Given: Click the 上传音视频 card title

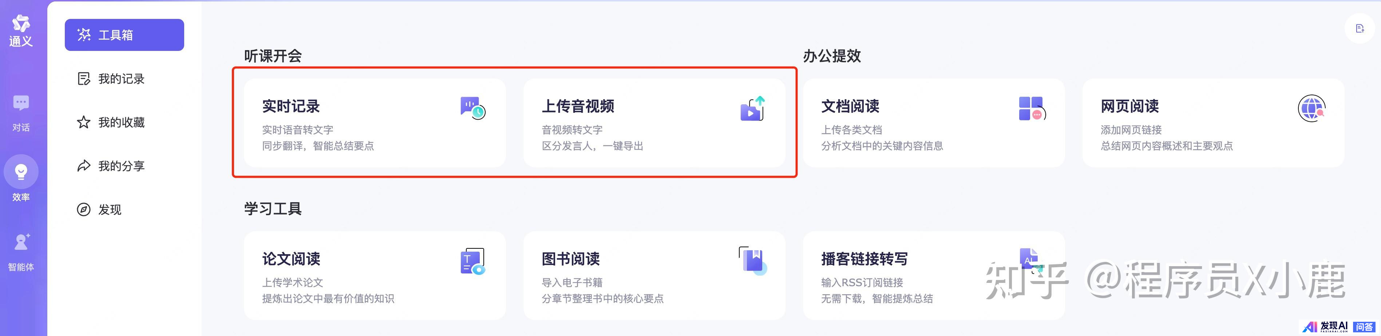Looking at the screenshot, I should coord(578,107).
